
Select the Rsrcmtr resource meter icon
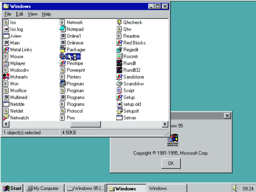click(x=119, y=56)
